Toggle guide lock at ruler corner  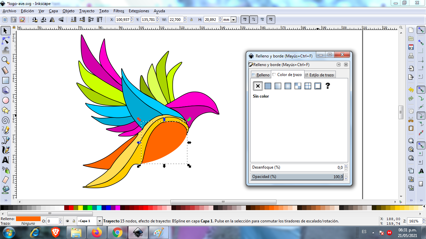coord(14,28)
